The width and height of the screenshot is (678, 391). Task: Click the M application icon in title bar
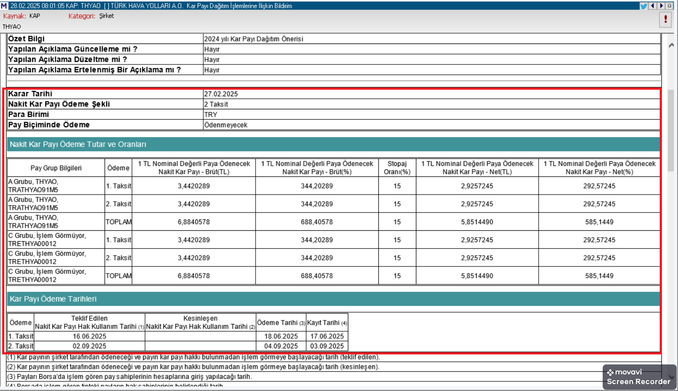(x=4, y=6)
